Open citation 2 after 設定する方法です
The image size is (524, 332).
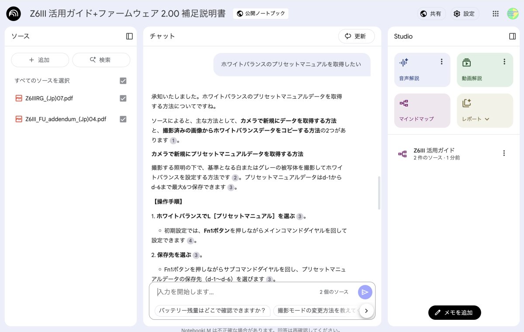(x=235, y=178)
